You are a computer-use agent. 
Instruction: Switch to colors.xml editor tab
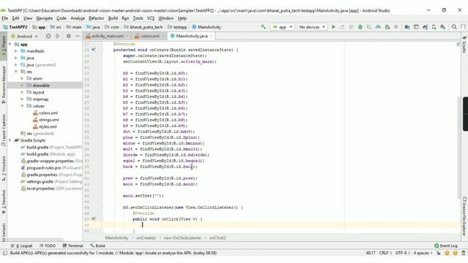coord(150,36)
